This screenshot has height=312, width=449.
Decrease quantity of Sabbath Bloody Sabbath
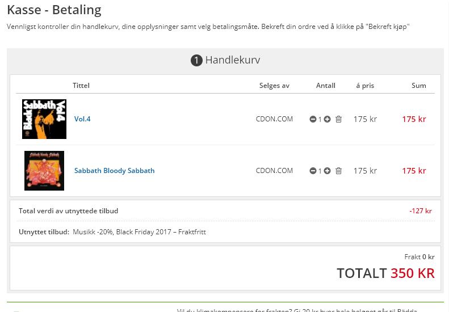click(313, 171)
